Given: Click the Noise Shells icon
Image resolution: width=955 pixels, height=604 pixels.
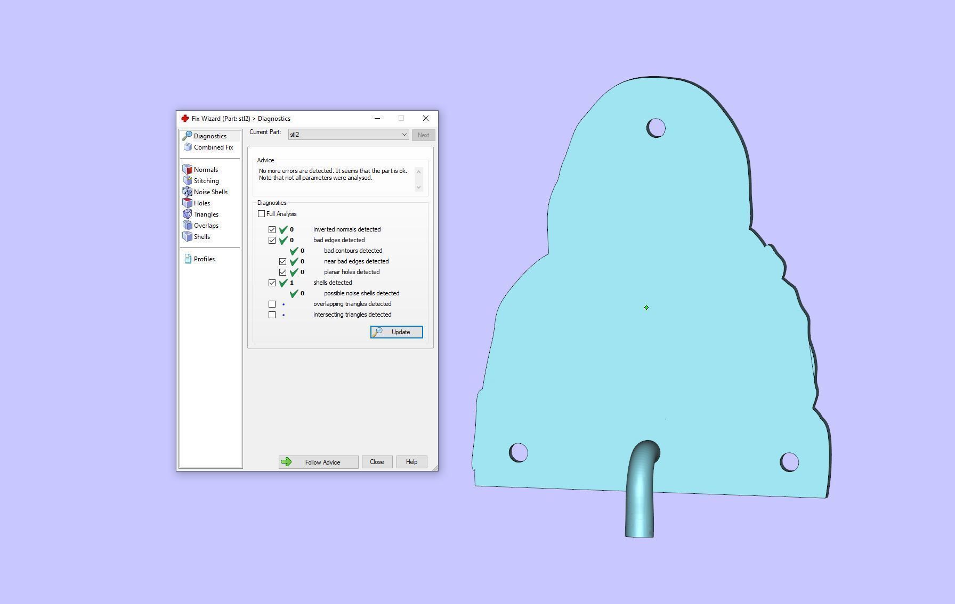Looking at the screenshot, I should pos(187,192).
